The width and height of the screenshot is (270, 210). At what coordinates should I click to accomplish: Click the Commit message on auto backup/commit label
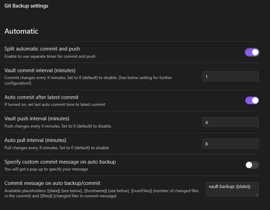pos(52,183)
